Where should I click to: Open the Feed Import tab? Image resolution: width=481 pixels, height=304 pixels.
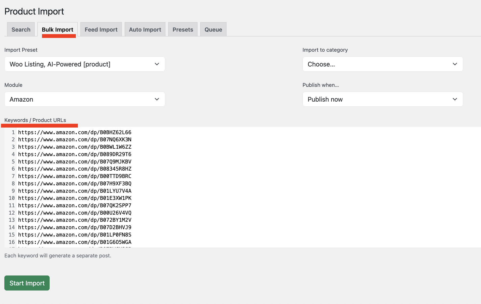101,30
